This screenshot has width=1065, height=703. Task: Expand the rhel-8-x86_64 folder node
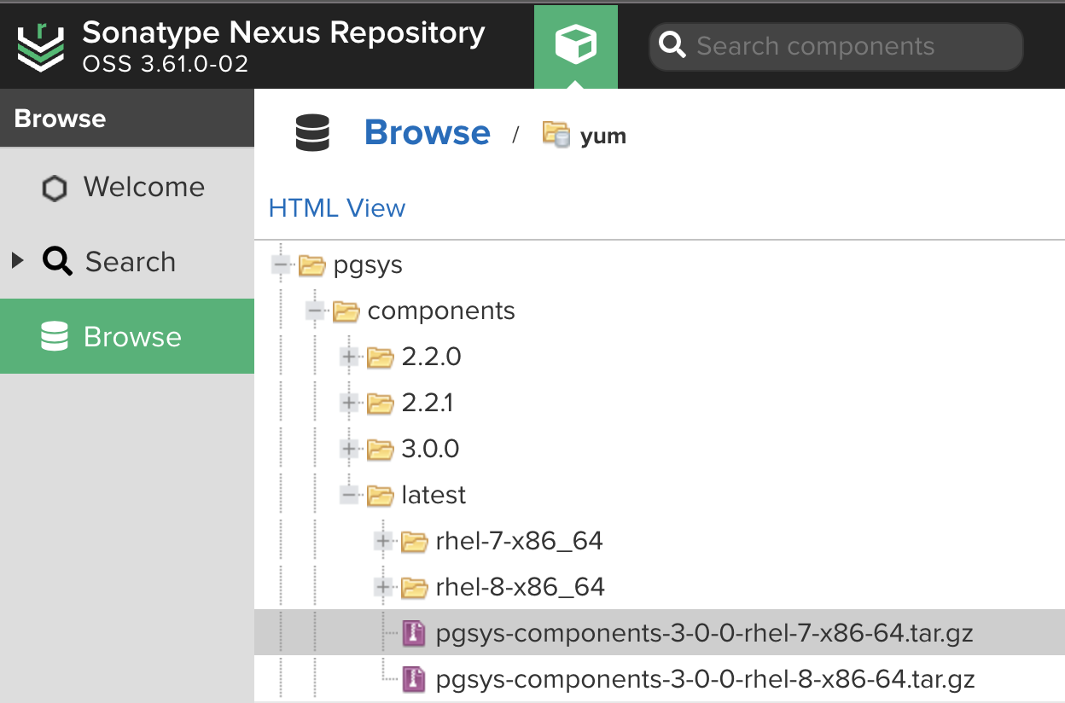(383, 587)
